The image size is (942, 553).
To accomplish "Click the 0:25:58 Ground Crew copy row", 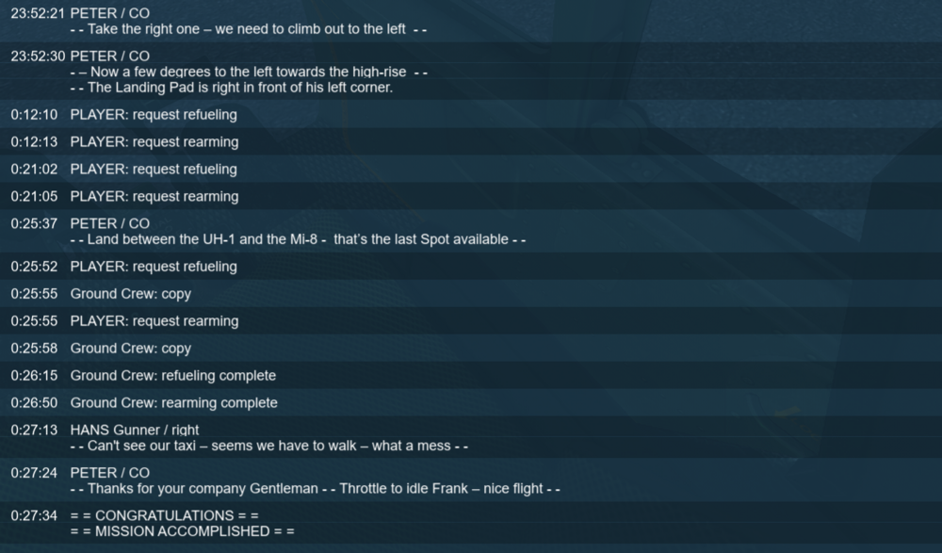I will 471,348.
